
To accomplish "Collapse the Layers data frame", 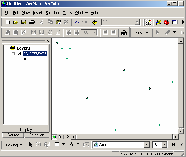I will (7, 48).
